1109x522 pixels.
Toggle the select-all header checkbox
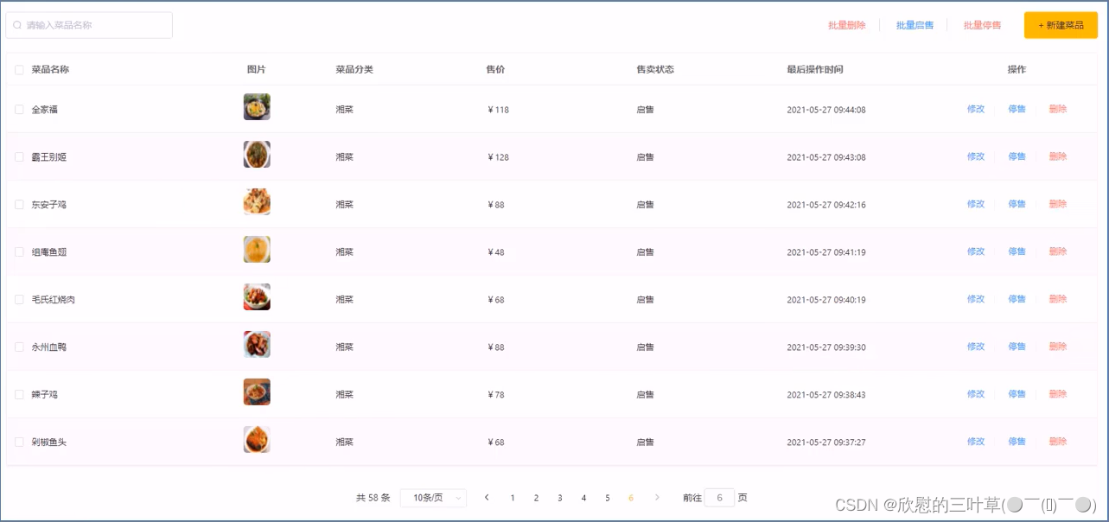19,70
